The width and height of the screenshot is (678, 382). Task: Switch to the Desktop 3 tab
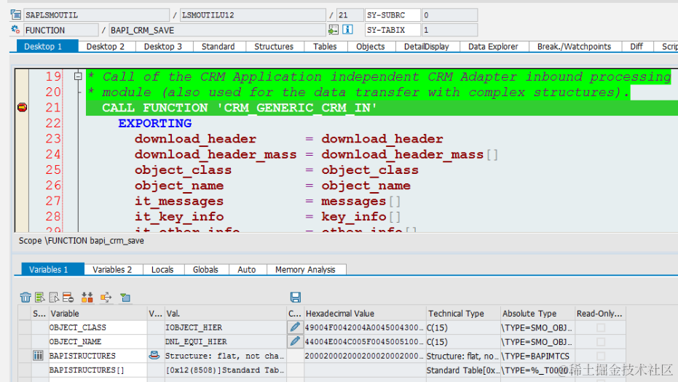click(163, 47)
